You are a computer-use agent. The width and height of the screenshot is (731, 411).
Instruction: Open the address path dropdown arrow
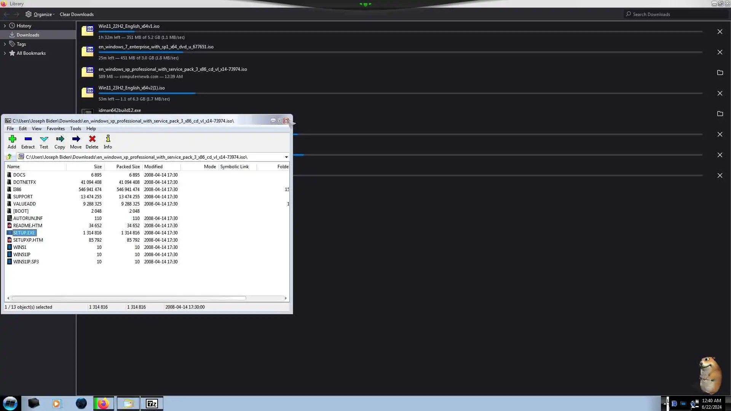pos(286,157)
